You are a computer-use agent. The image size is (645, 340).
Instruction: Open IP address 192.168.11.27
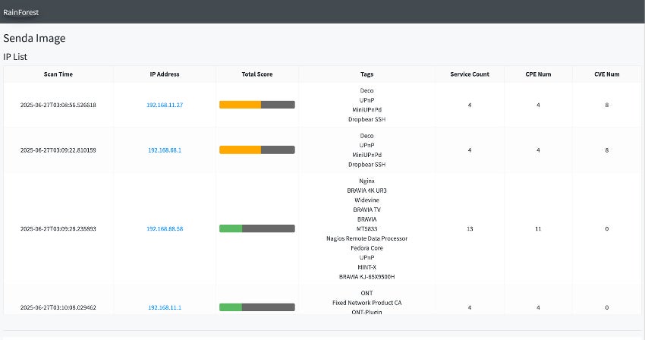point(165,105)
